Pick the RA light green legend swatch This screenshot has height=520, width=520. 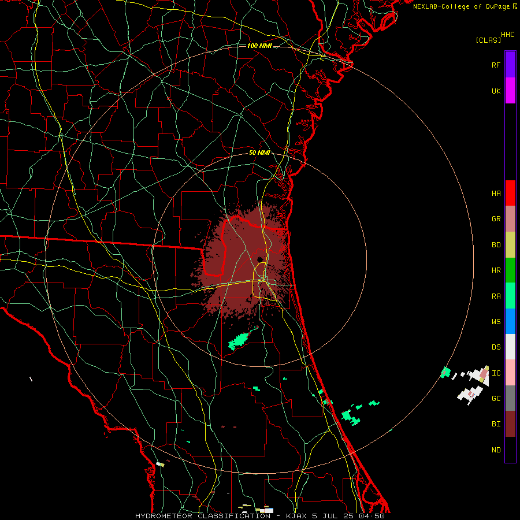click(x=510, y=295)
